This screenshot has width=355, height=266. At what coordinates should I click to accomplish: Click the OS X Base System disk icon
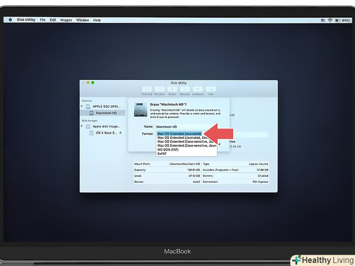pos(92,133)
